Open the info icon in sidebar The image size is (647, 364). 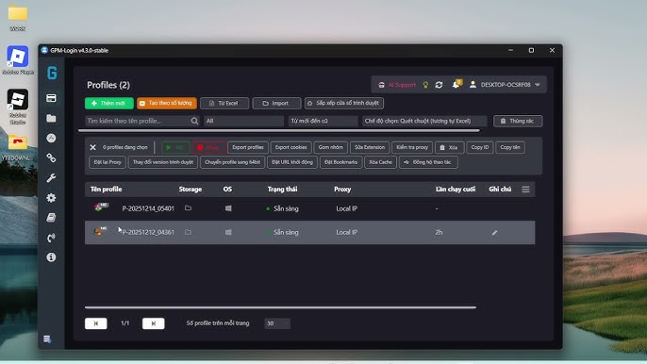pos(51,257)
